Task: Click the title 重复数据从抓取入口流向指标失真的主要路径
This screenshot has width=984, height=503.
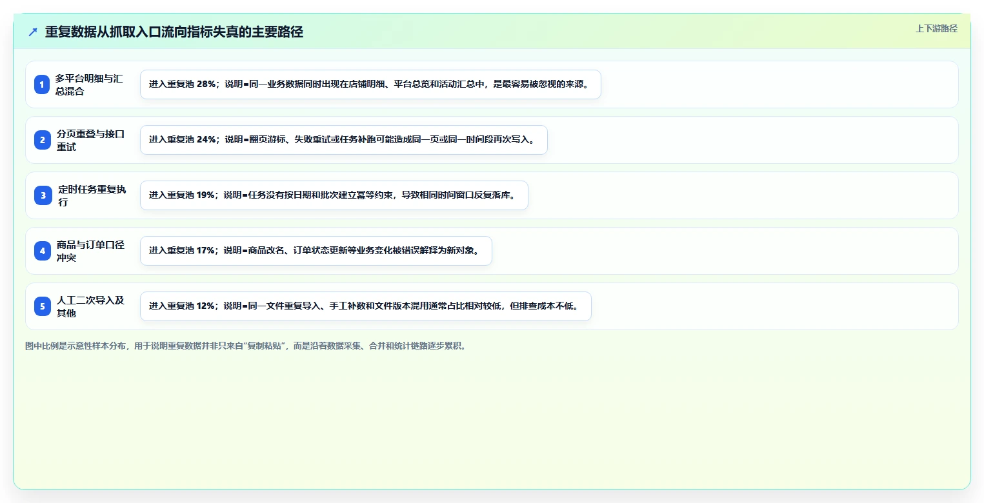Action: pos(174,32)
